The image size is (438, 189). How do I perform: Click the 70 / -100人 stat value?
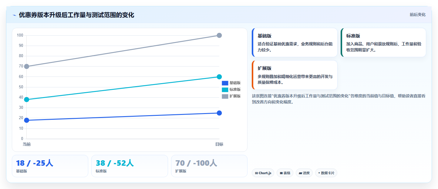pyautogui.click(x=196, y=163)
